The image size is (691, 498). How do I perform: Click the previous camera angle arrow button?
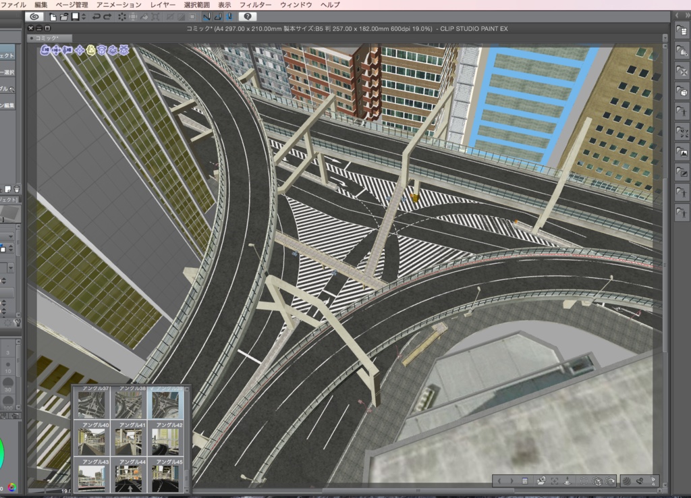click(x=500, y=481)
